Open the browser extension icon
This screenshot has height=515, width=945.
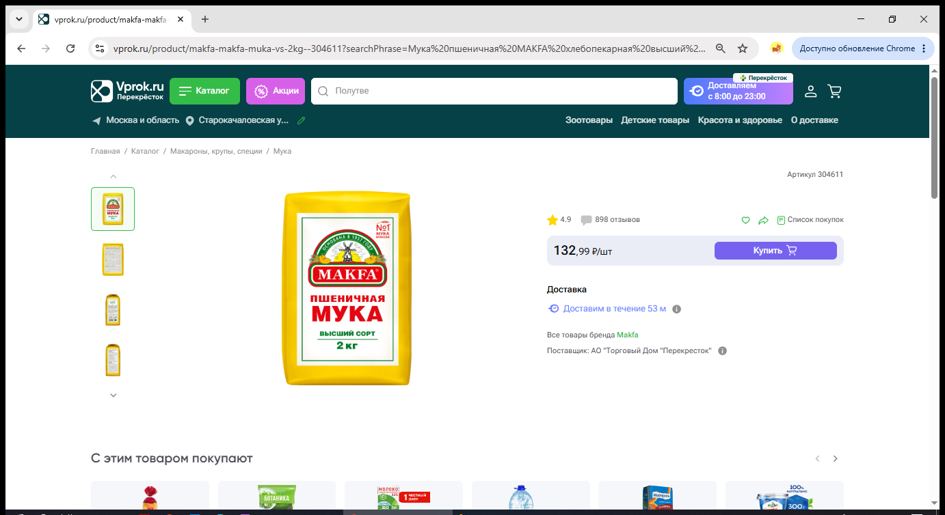(x=776, y=48)
